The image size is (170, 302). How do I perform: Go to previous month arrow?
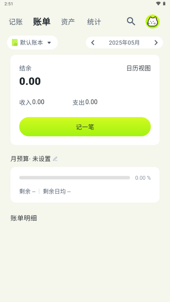coord(93,43)
